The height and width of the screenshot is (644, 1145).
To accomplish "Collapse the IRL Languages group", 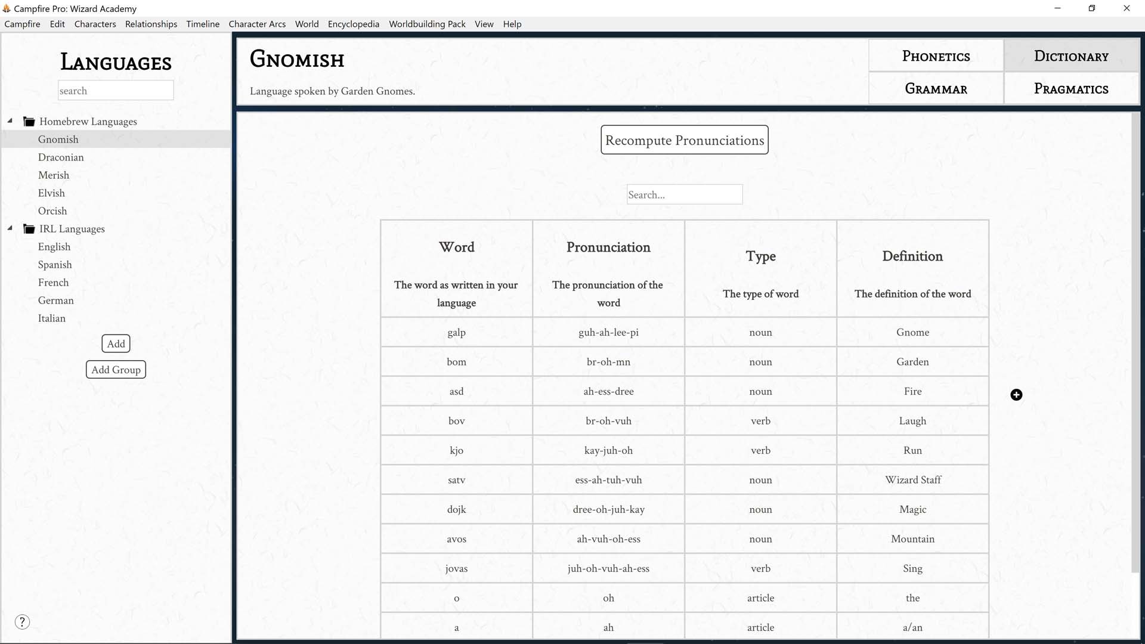I will pyautogui.click(x=10, y=227).
